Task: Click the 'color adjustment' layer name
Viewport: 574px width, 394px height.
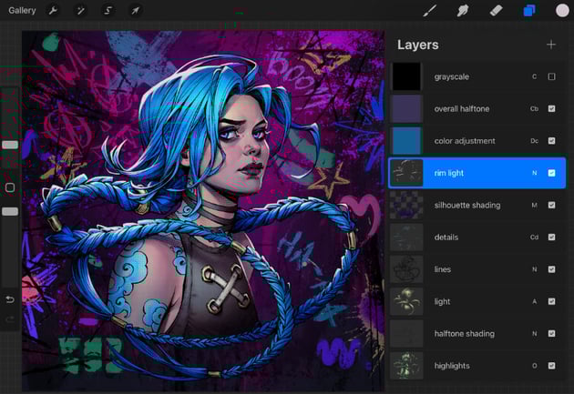Action: pyautogui.click(x=465, y=141)
